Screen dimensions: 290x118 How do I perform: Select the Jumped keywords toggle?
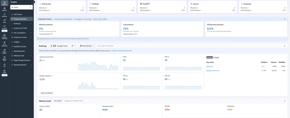(x=210, y=57)
